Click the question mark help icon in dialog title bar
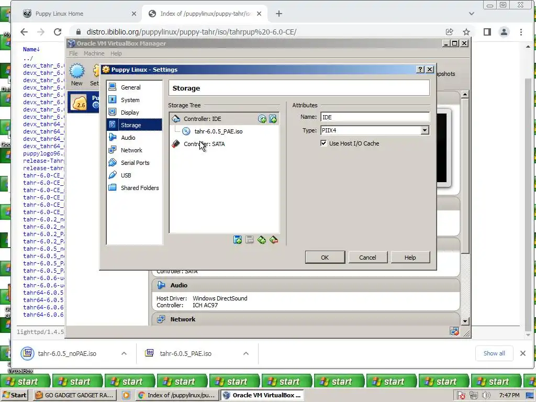 tap(420, 70)
